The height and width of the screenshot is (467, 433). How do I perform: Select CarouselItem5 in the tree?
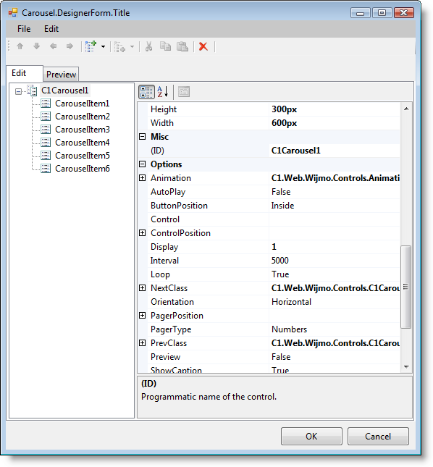83,156
